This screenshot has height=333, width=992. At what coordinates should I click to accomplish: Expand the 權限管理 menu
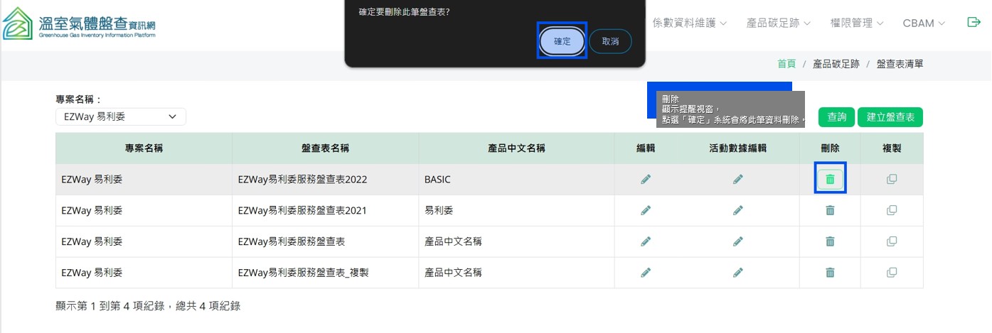tap(856, 23)
